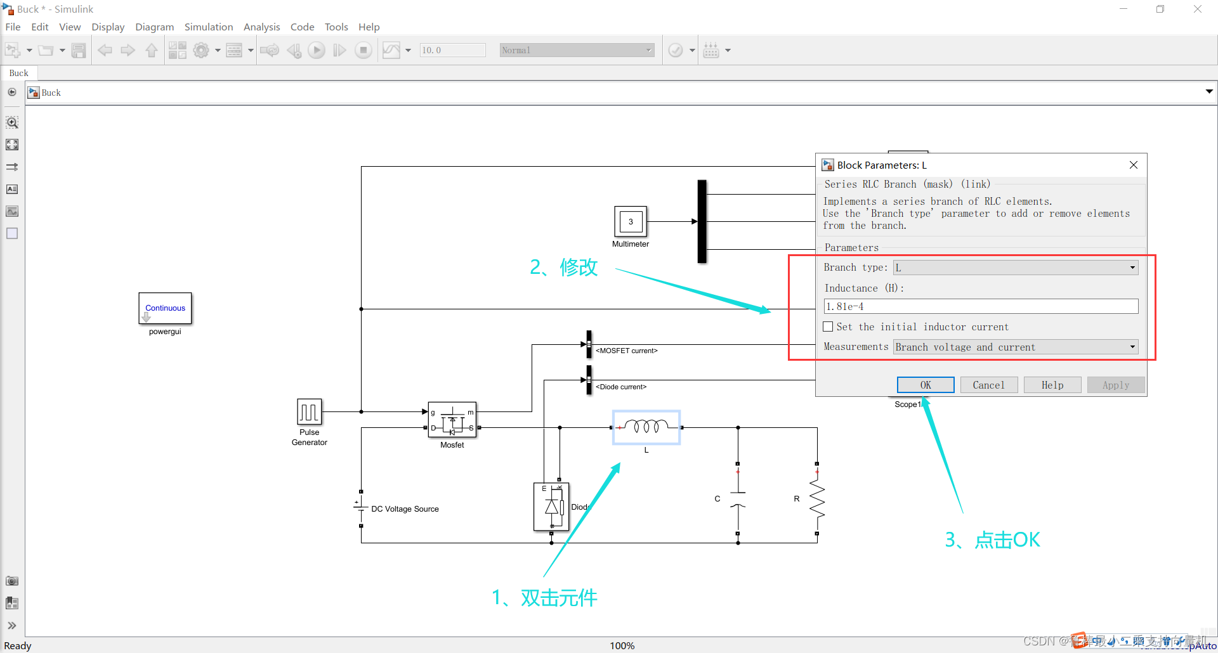
Task: Select the Mosfet block on canvas
Action: coord(452,418)
